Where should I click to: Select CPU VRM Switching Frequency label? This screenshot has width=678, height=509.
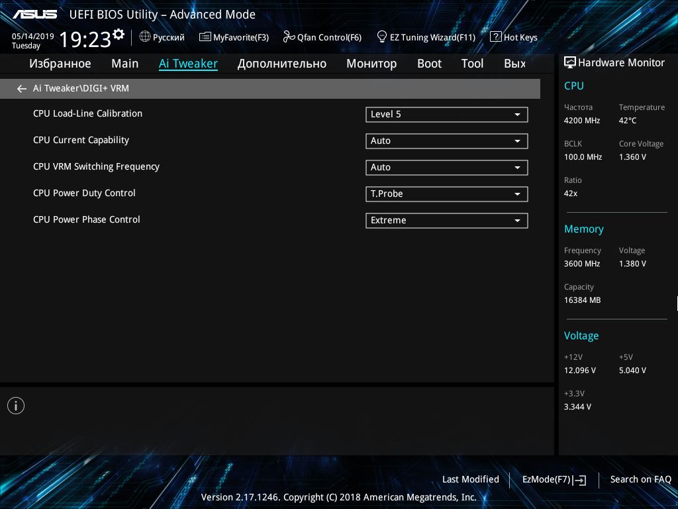click(x=96, y=166)
